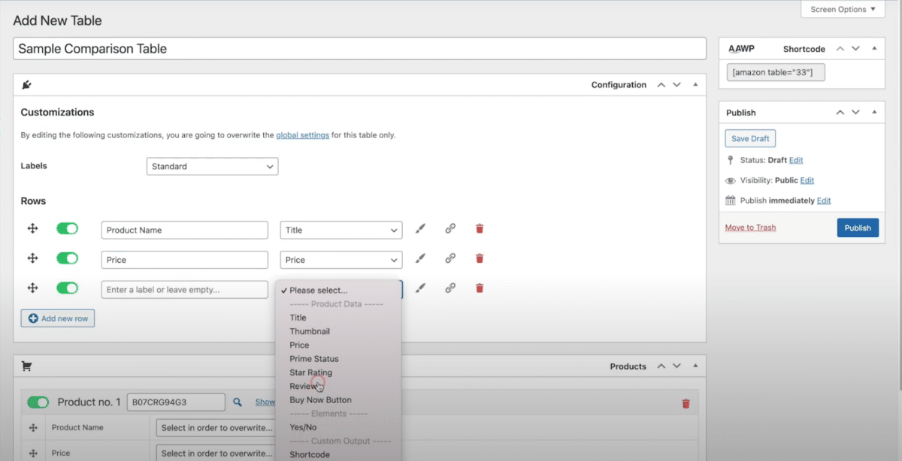The height and width of the screenshot is (461, 902).
Task: Click the Products cart icon
Action: point(27,366)
